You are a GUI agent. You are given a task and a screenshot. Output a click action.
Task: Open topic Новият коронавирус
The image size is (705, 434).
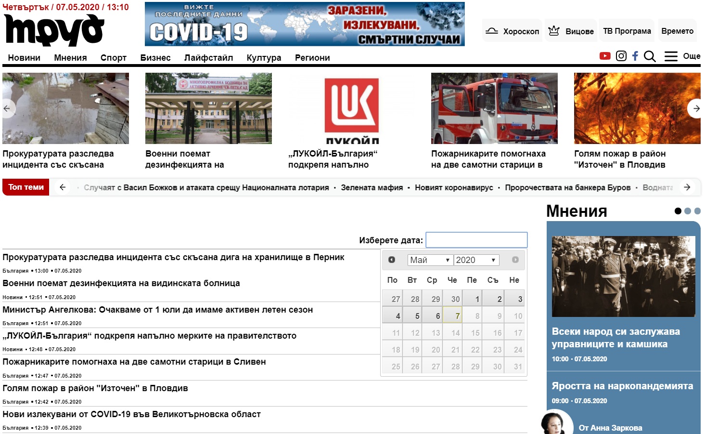[x=454, y=187]
